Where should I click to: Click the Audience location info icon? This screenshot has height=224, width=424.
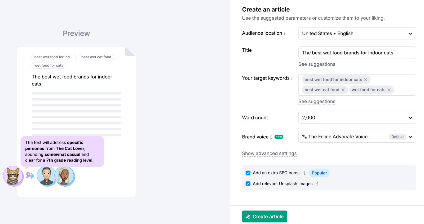pyautogui.click(x=285, y=33)
